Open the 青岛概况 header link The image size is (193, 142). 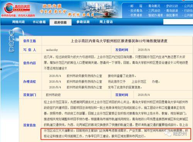[x=154, y=6]
